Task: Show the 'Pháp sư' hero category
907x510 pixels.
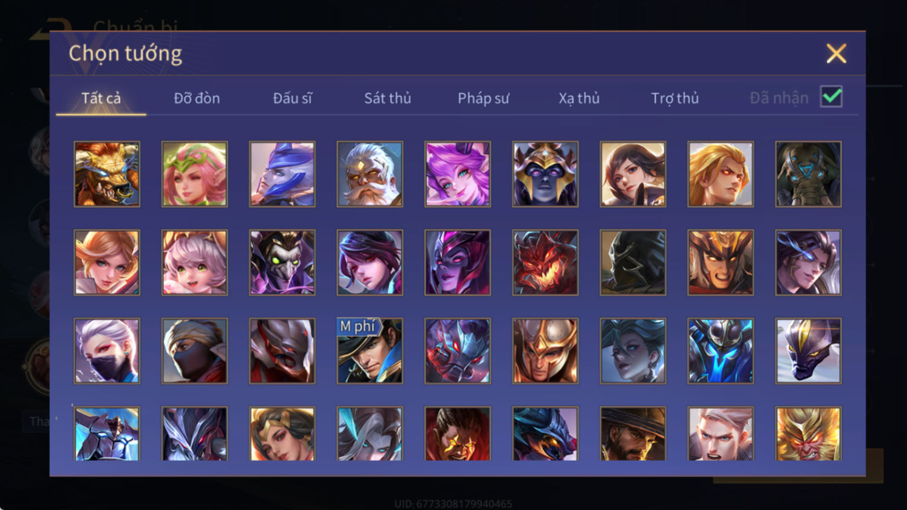Action: coord(483,98)
